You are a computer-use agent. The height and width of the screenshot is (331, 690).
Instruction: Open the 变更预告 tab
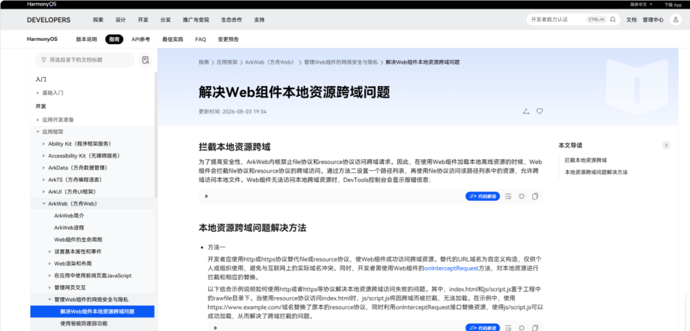pos(228,39)
